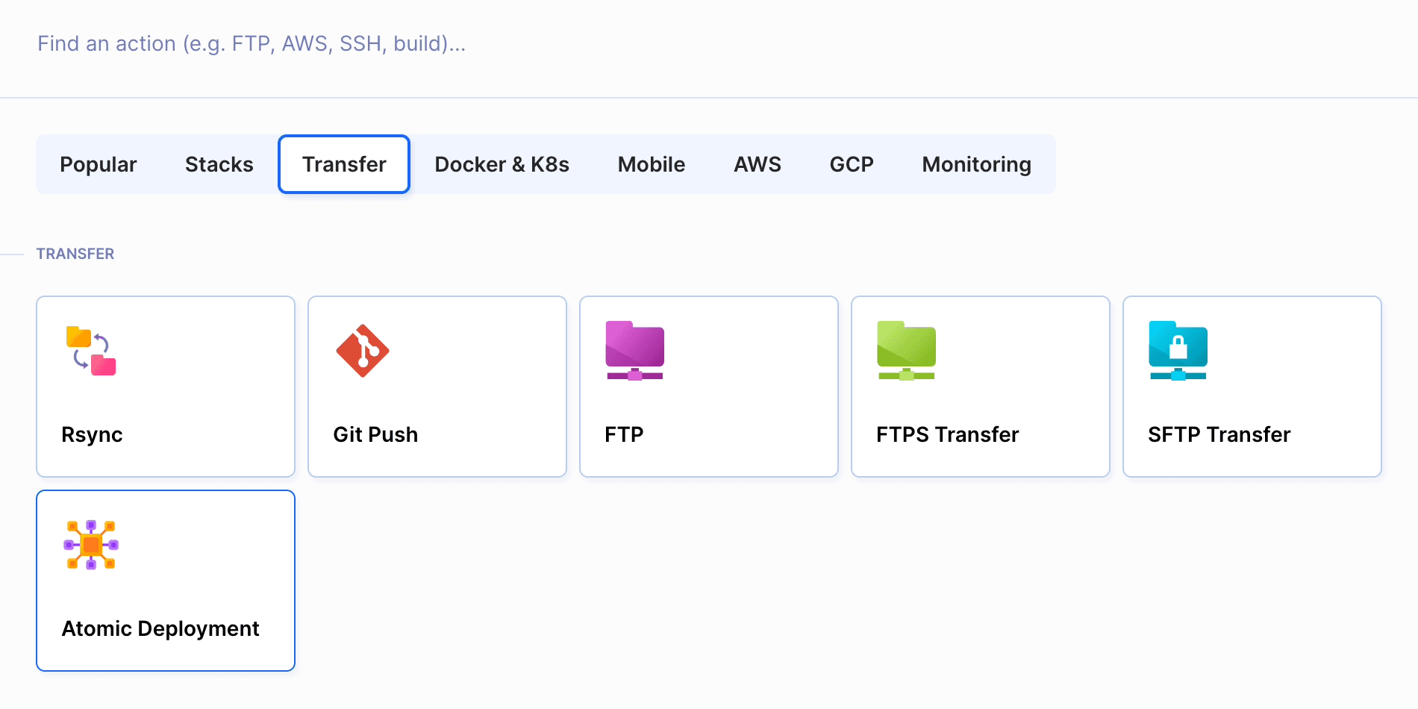Image resolution: width=1418 pixels, height=709 pixels.
Task: Click the green FTPS Transfer icon
Action: (906, 351)
